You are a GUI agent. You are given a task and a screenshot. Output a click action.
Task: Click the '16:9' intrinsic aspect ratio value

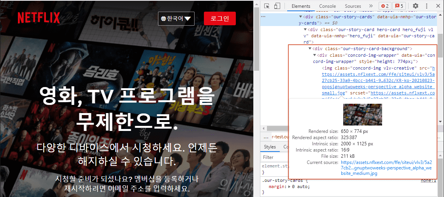[x=345, y=150]
